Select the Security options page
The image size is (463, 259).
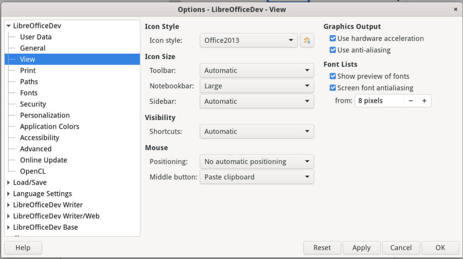coord(33,104)
